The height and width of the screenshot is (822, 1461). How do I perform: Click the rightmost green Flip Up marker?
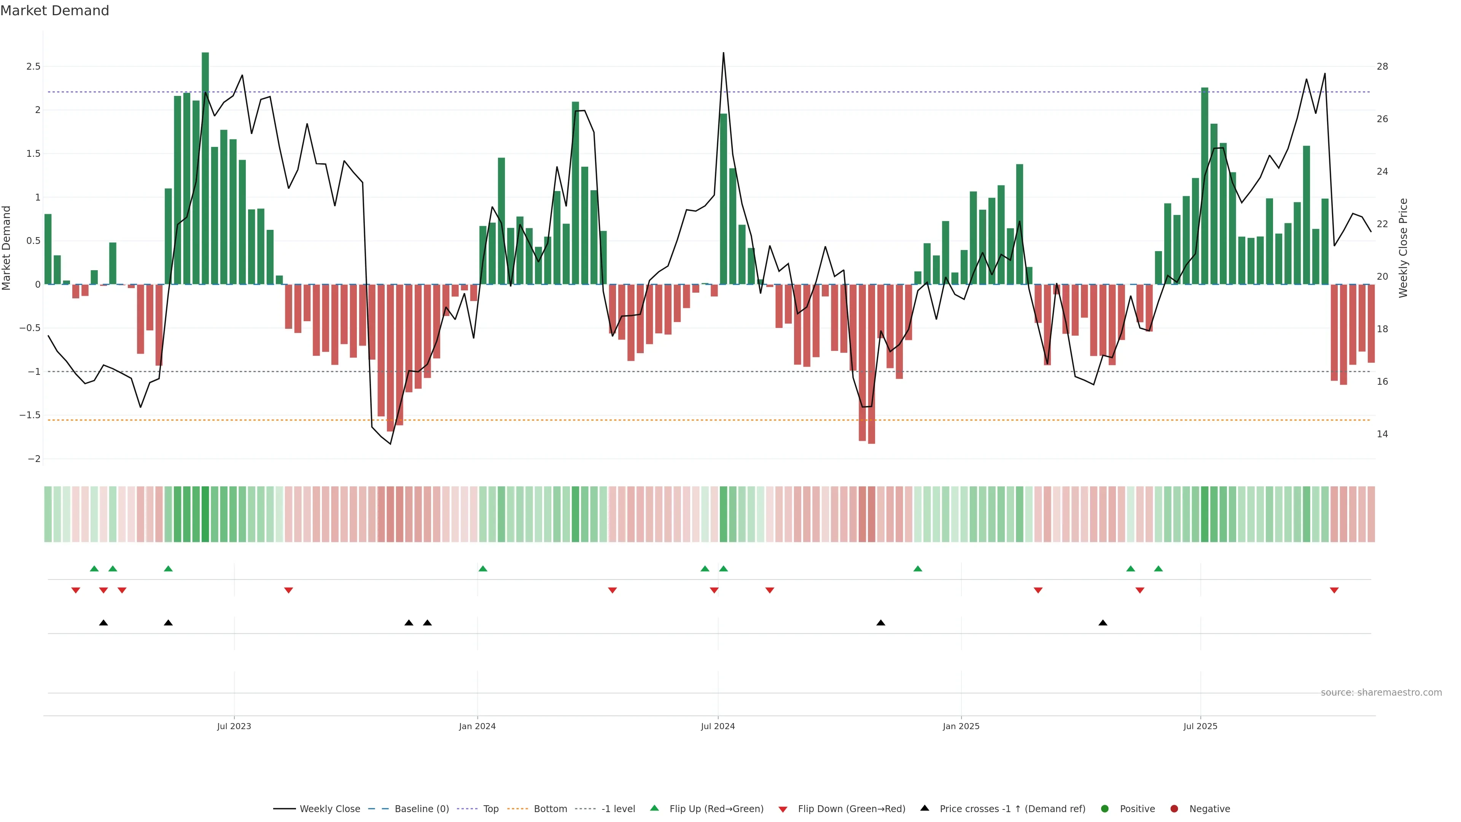click(x=1158, y=569)
